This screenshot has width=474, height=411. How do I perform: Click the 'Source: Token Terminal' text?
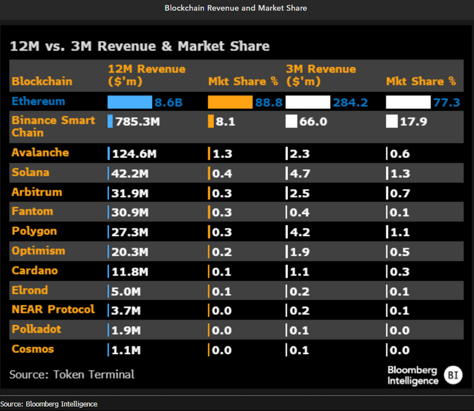(x=72, y=374)
